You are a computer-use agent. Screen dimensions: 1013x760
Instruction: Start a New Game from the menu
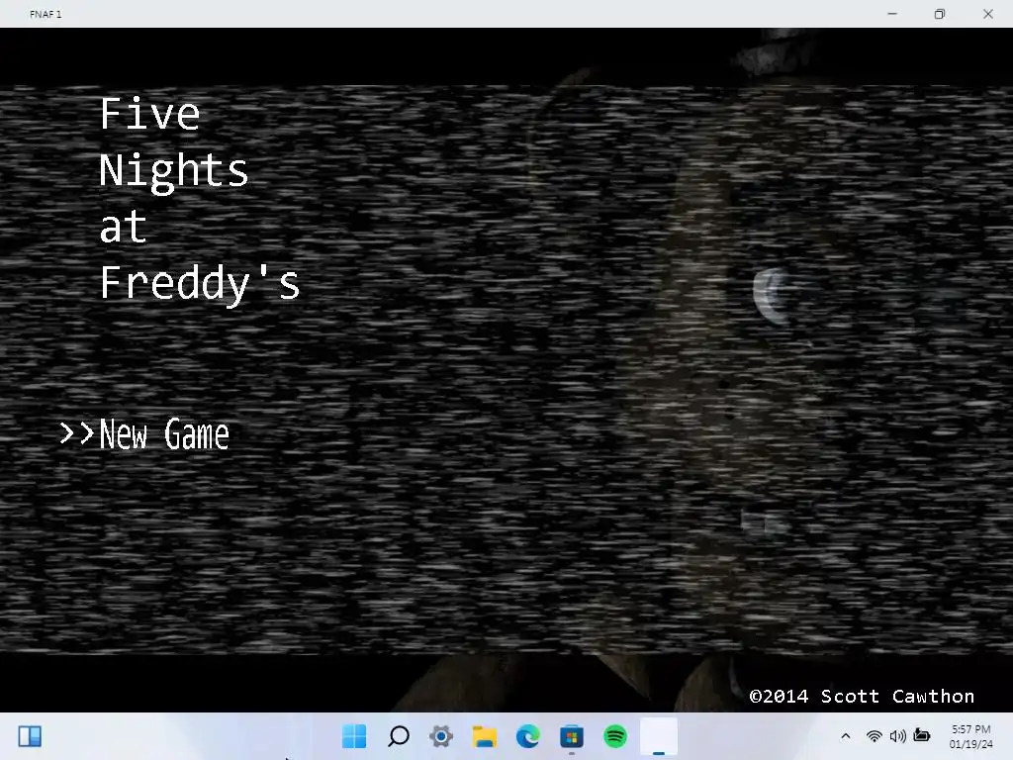coord(164,433)
